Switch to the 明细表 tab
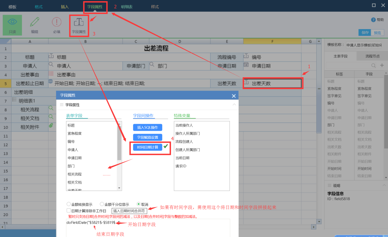 coord(127,7)
